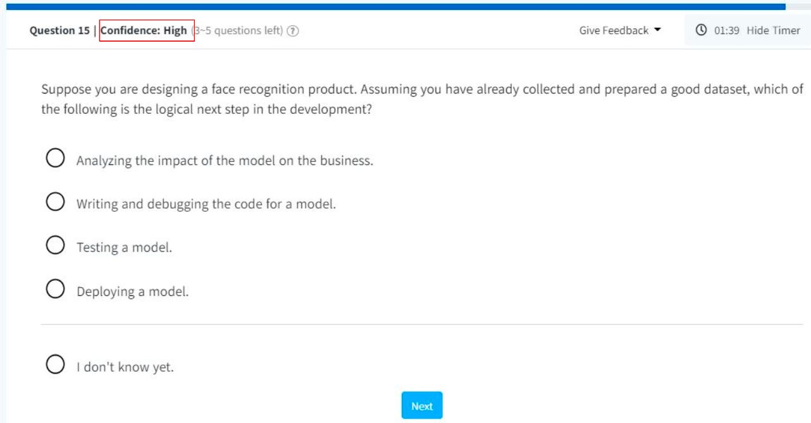
Task: Click the help question mark icon
Action: 293,30
